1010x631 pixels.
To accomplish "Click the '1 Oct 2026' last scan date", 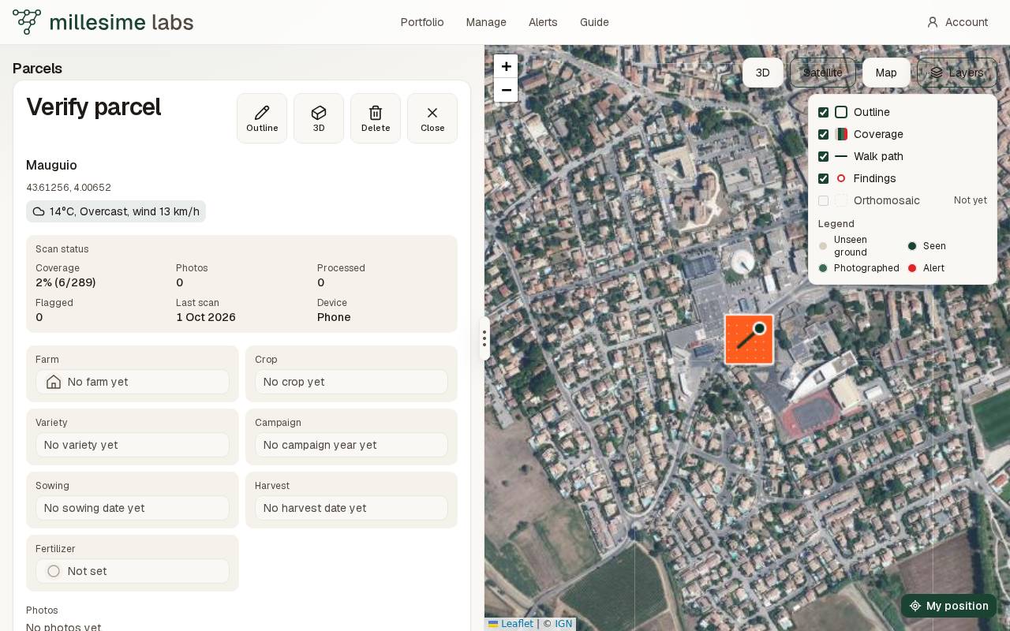I will (x=206, y=317).
